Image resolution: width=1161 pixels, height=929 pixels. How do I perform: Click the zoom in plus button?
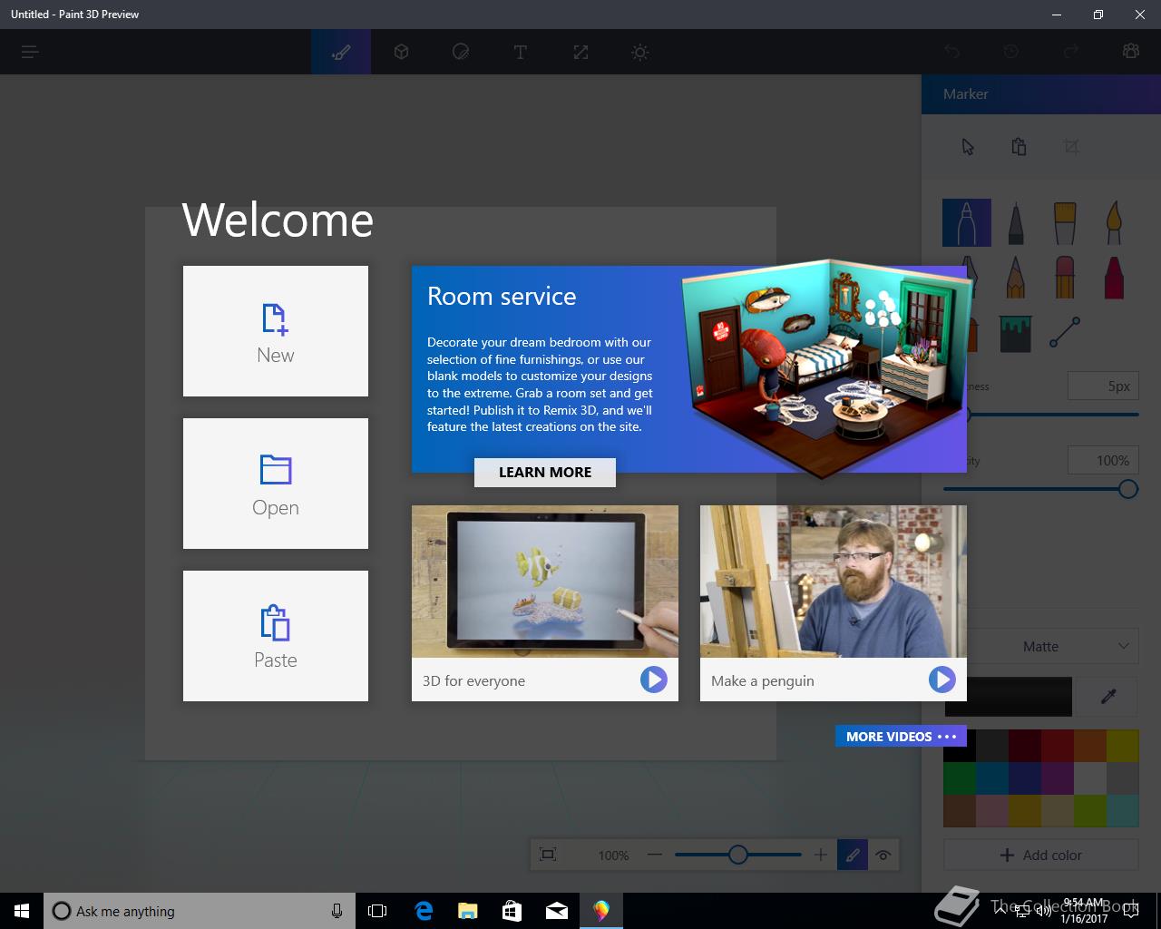820,855
